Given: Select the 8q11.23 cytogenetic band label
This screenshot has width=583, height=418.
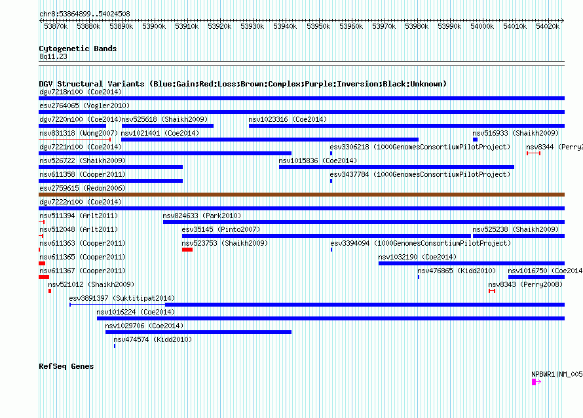Looking at the screenshot, I should (53, 56).
